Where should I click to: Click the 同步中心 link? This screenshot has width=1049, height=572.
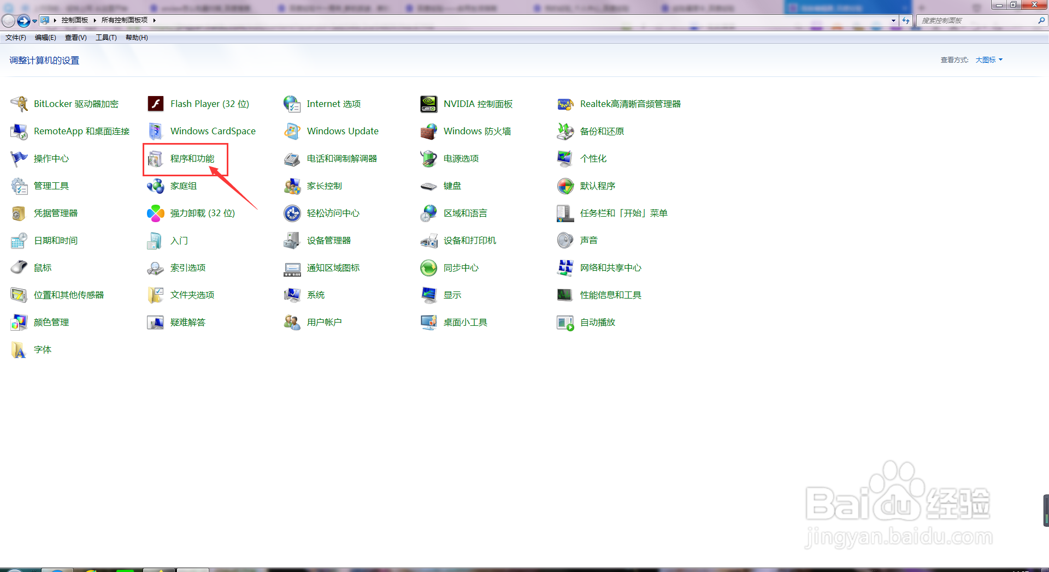pyautogui.click(x=461, y=267)
